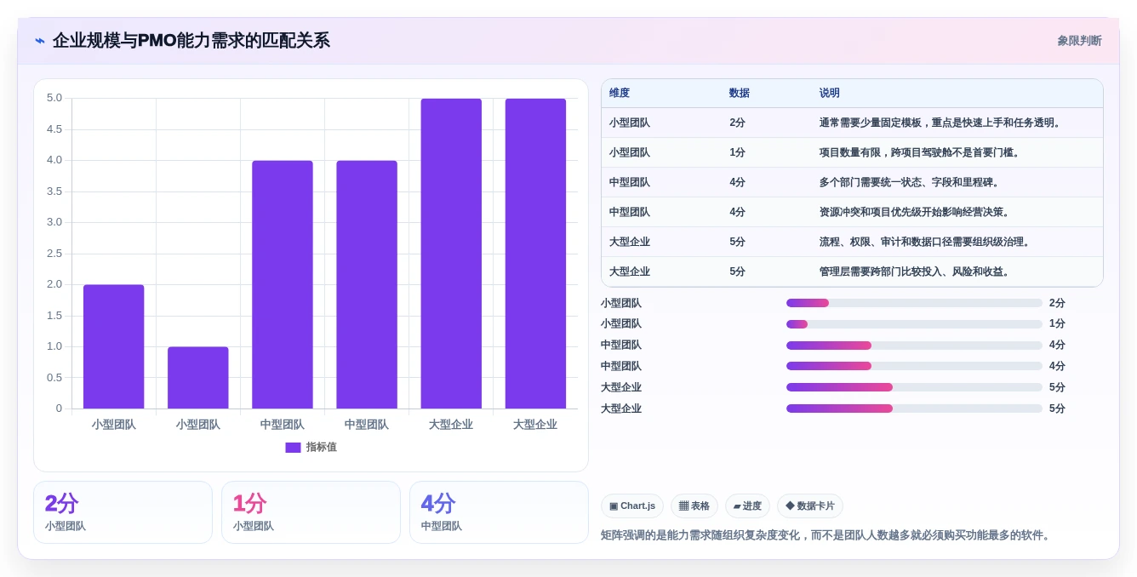This screenshot has height=577, width=1137.
Task: Click the progress bar labeled 1分
Action: [914, 324]
